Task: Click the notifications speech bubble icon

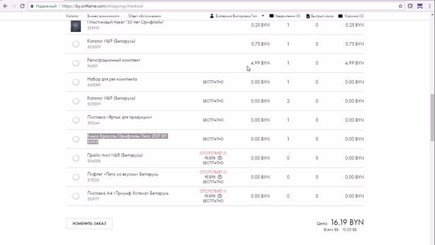Action: click(x=271, y=16)
